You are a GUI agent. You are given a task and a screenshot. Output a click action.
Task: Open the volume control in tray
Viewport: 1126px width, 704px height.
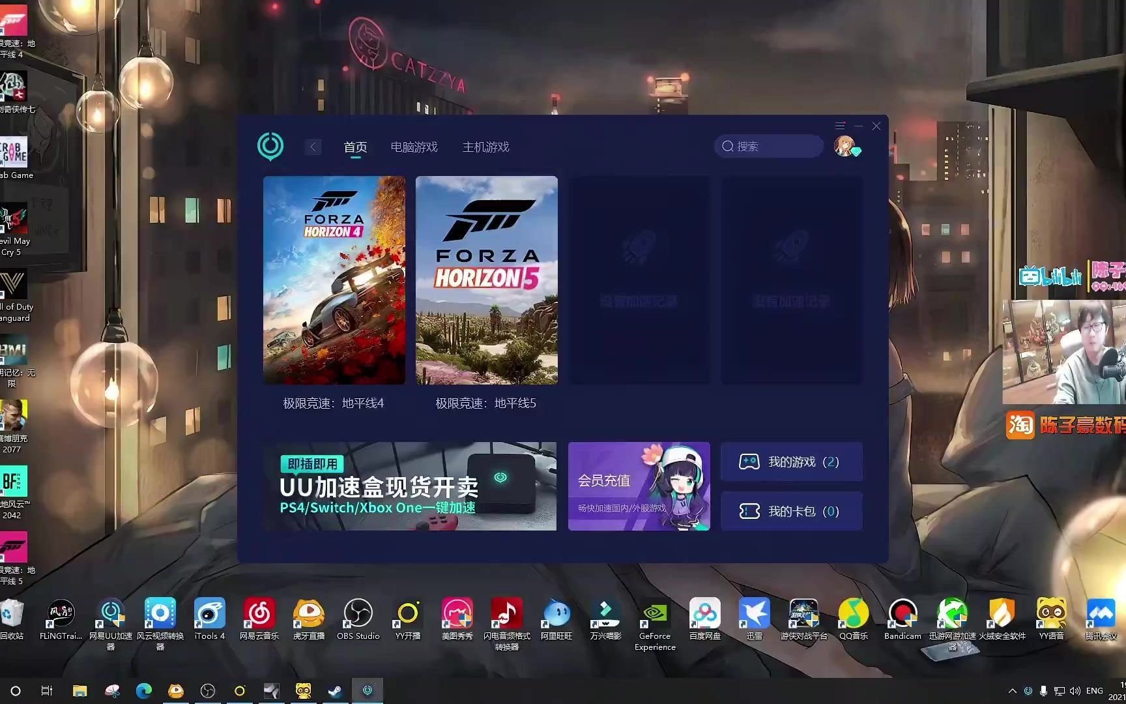(x=1075, y=691)
